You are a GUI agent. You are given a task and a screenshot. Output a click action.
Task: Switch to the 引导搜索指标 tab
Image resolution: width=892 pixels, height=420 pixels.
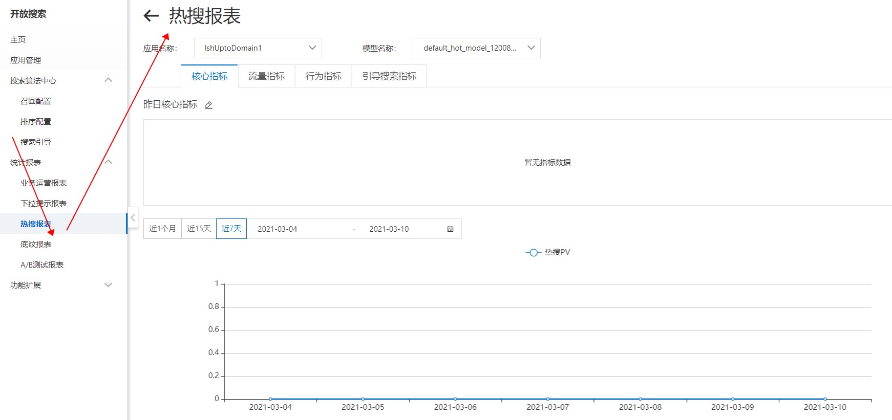389,76
